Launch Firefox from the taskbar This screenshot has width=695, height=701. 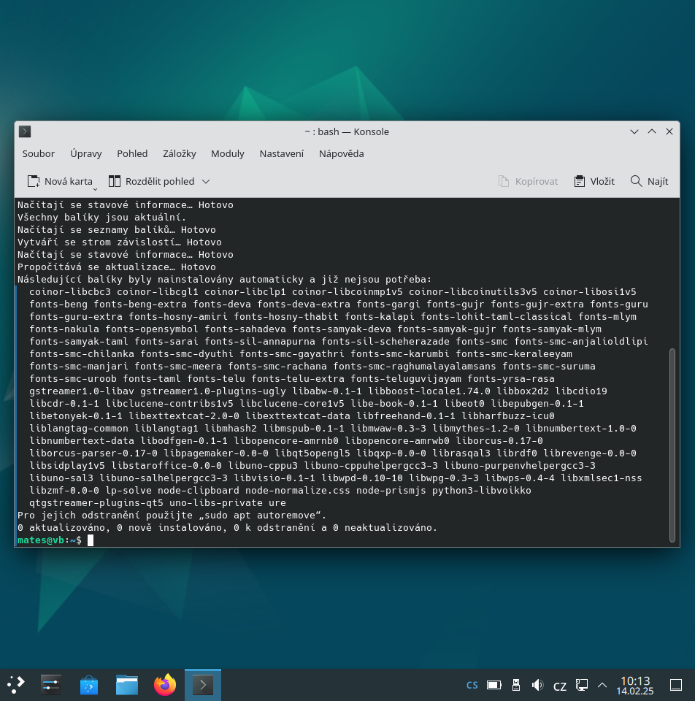[165, 685]
